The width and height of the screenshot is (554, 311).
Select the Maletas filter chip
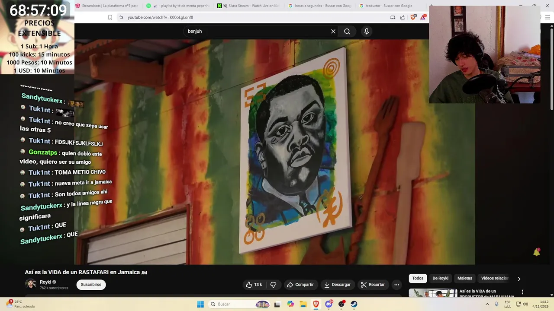(x=465, y=278)
